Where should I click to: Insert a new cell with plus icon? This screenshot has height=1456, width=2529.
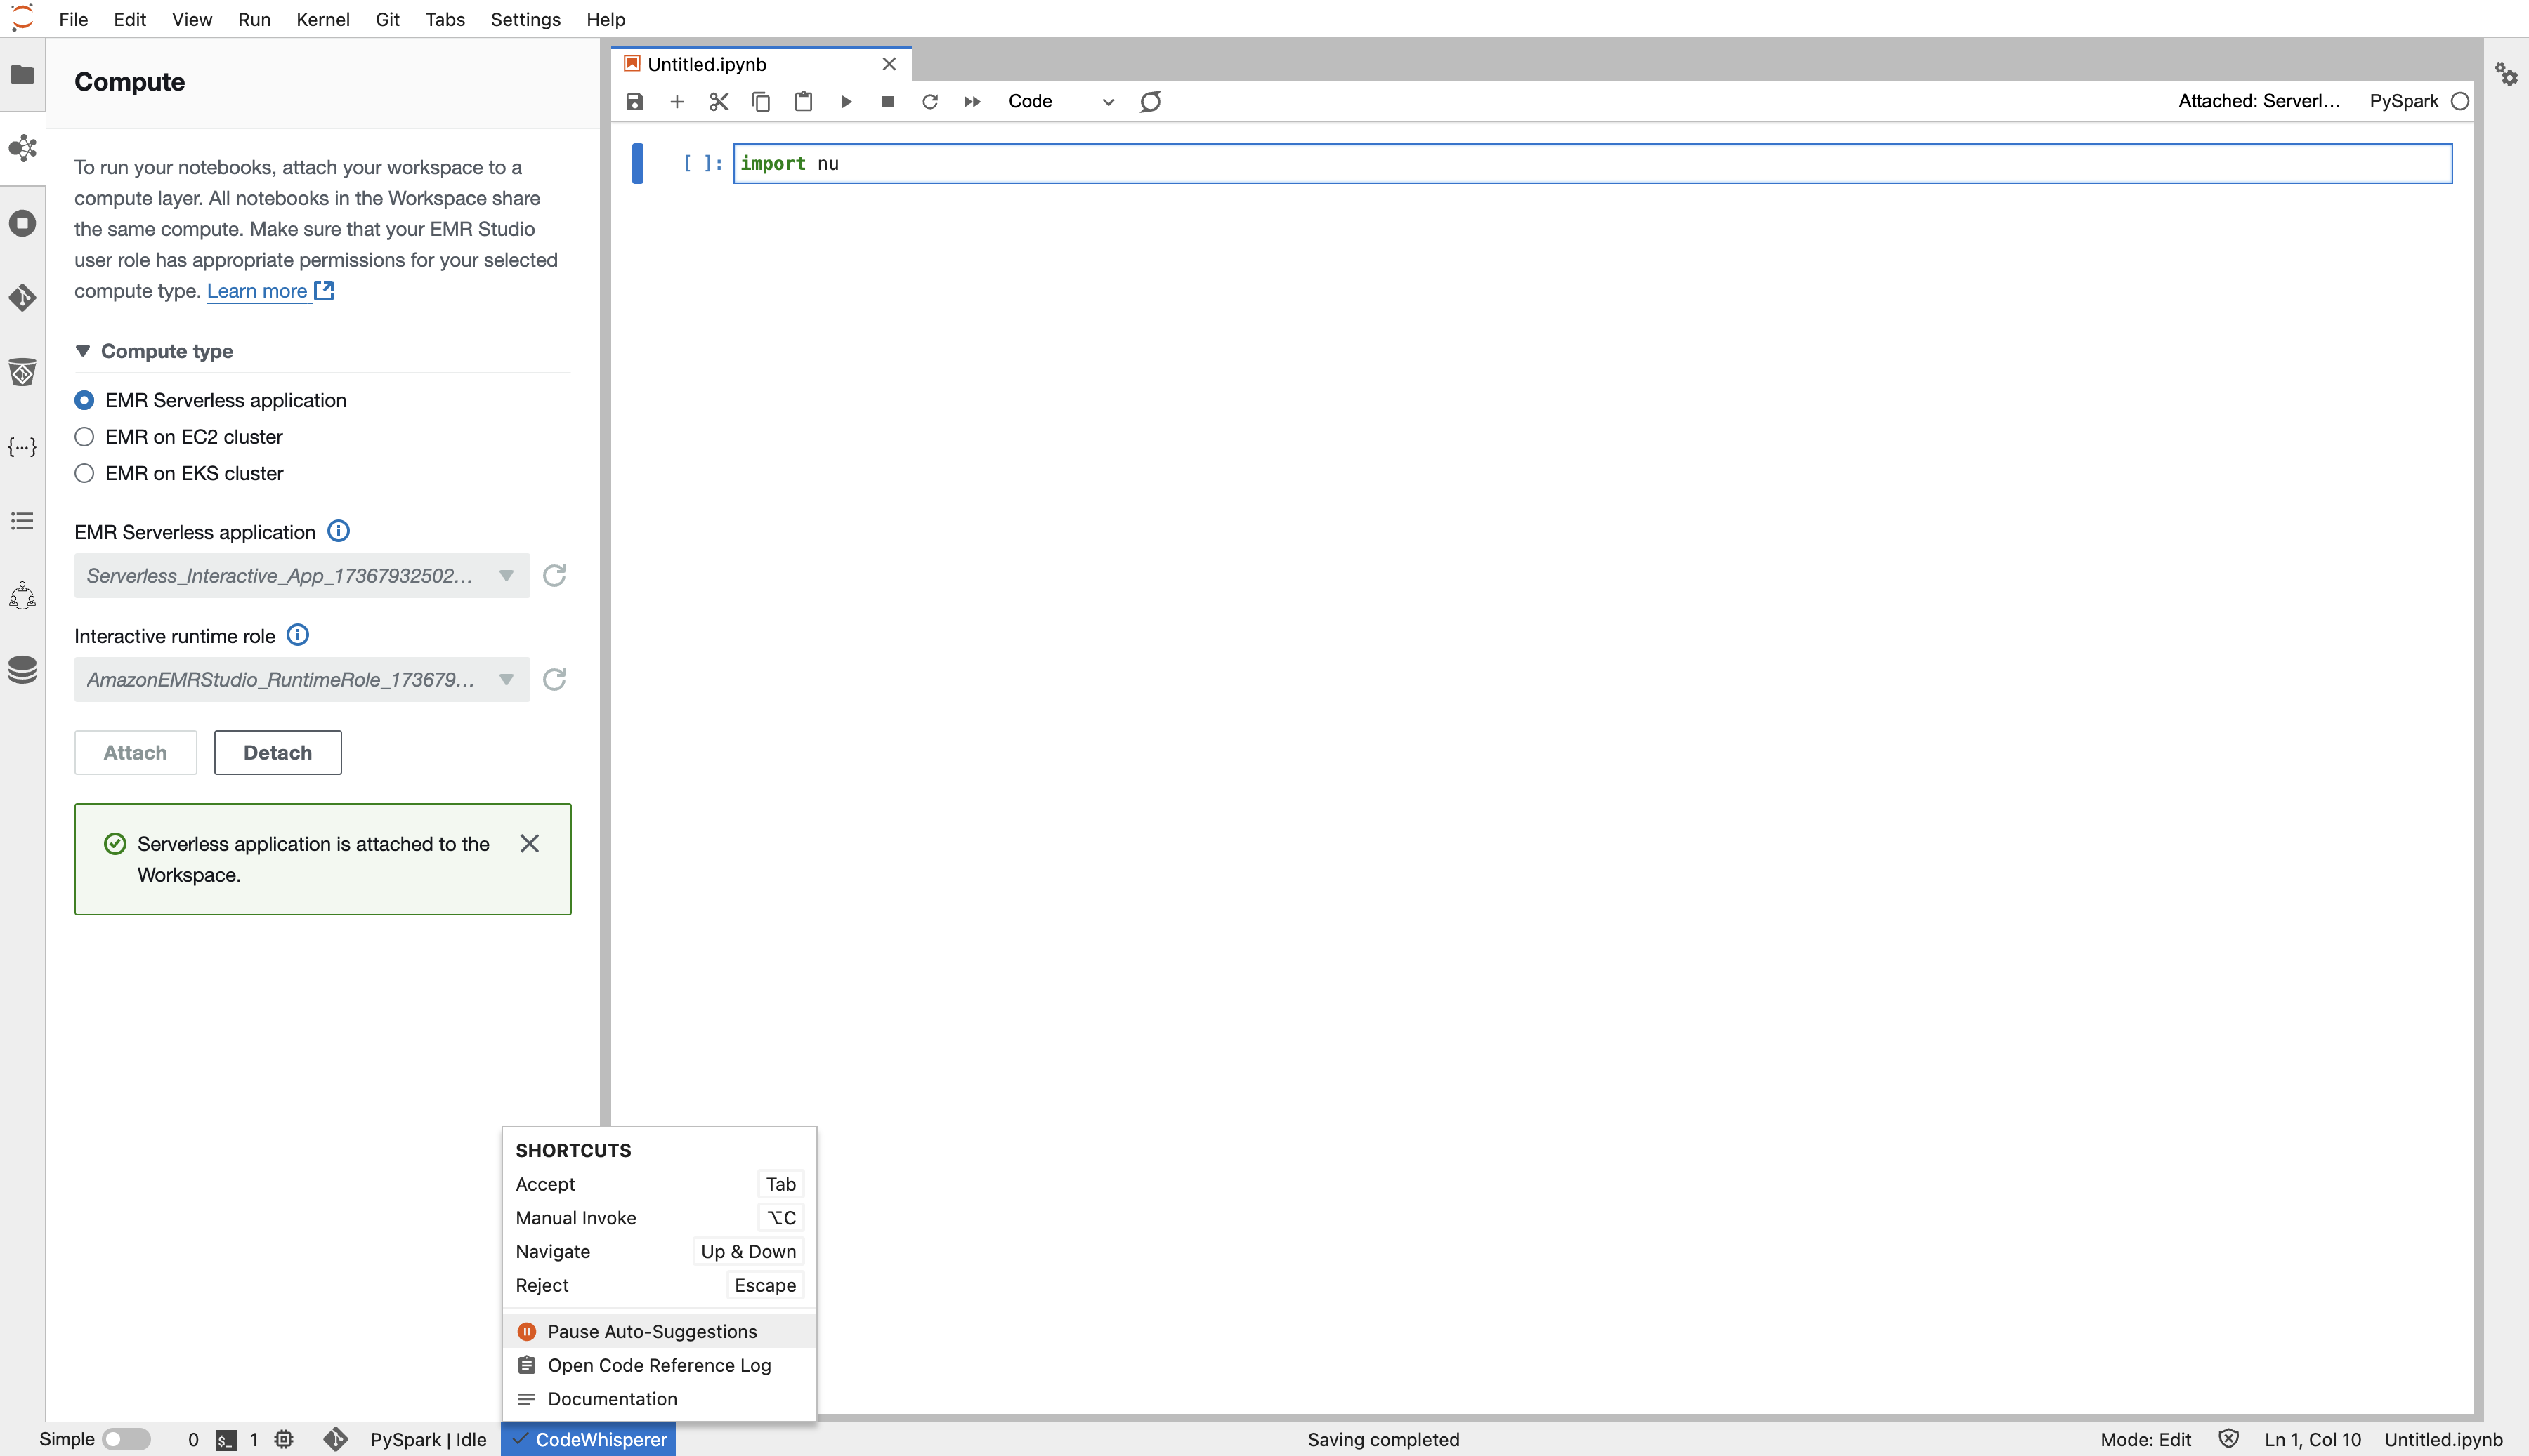(x=677, y=101)
